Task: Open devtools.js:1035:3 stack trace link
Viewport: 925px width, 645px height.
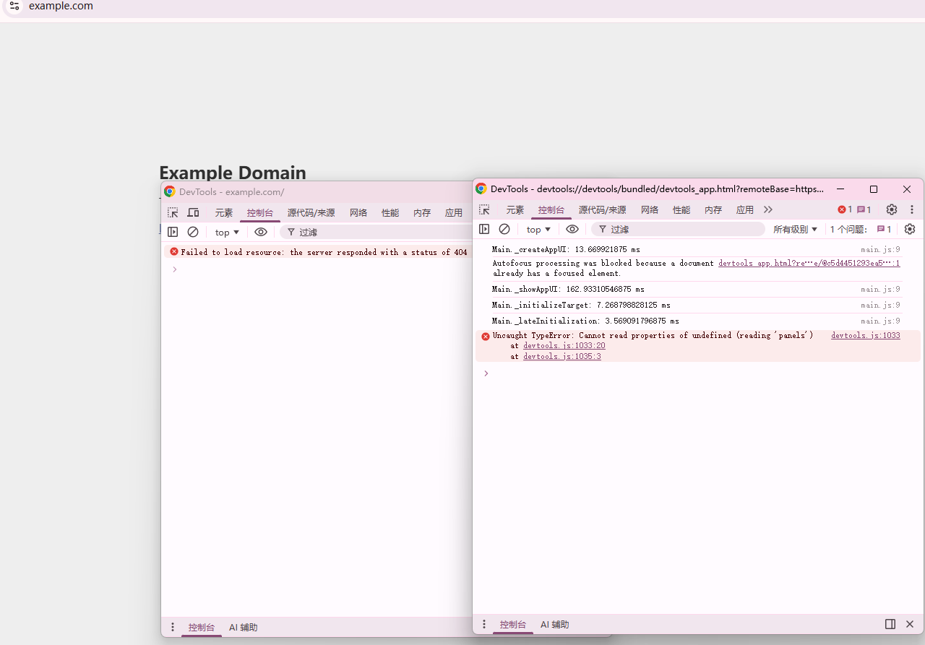Action: (562, 356)
